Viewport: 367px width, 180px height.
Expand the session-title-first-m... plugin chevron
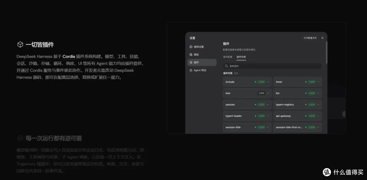point(318,127)
